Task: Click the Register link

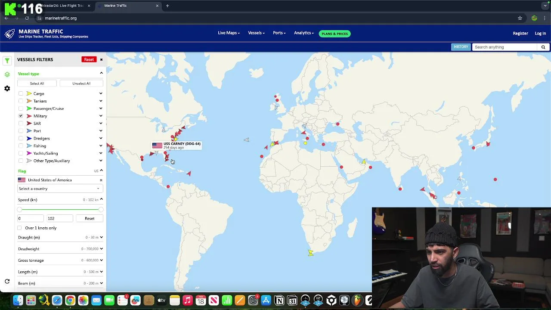Action: (520, 33)
